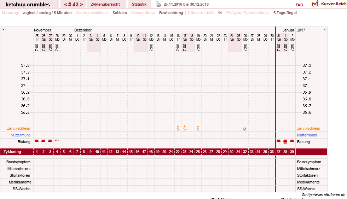The height and width of the screenshot is (199, 347).
Task: Collapse chart with top-right arrow
Action: pyautogui.click(x=325, y=29)
